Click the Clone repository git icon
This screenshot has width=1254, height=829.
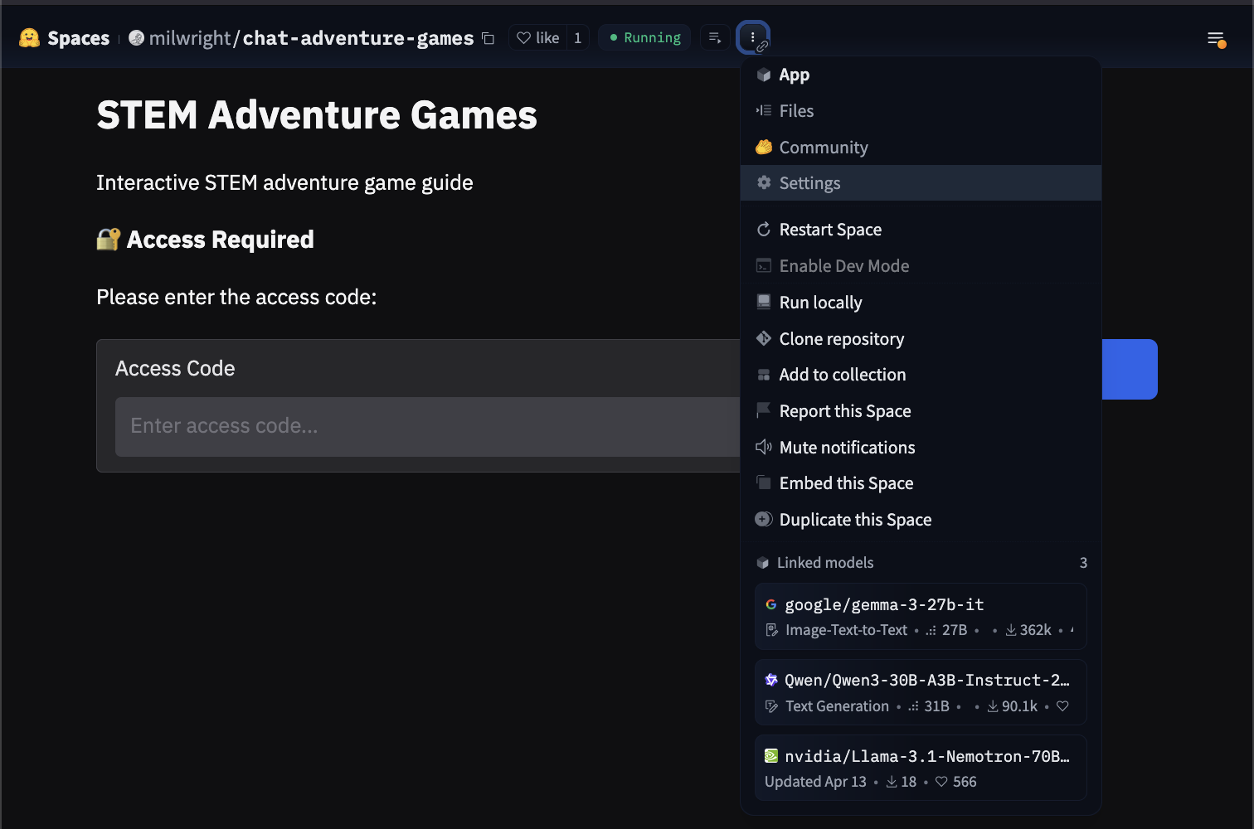coord(764,338)
